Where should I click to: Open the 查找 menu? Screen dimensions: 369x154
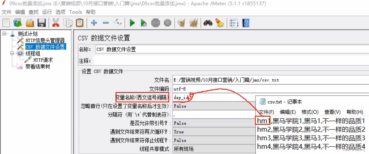(34, 12)
